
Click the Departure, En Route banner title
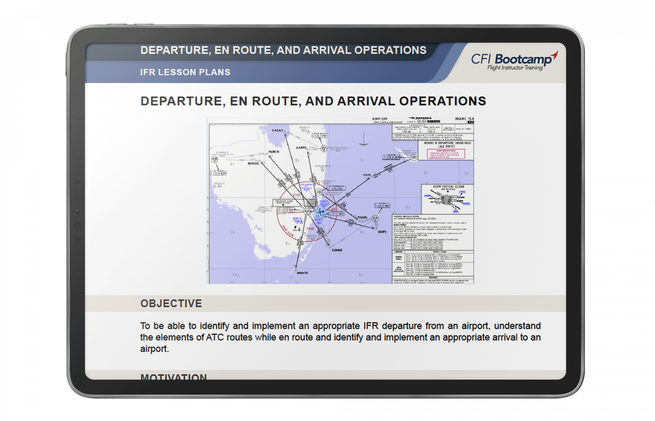coord(283,50)
